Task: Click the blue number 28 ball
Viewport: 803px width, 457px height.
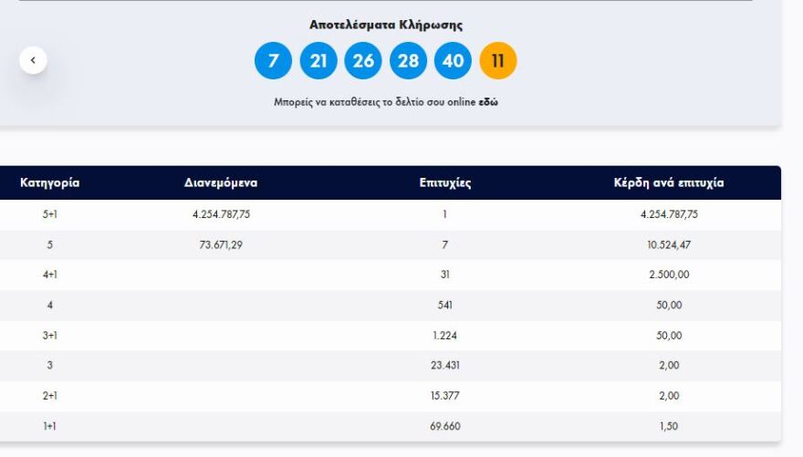Action: (x=408, y=61)
